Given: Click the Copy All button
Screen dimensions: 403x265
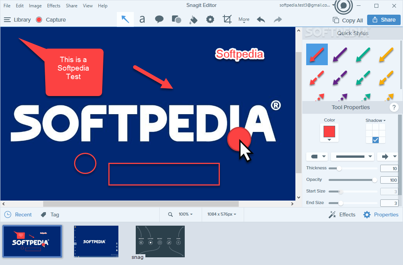Looking at the screenshot, I should click(347, 20).
